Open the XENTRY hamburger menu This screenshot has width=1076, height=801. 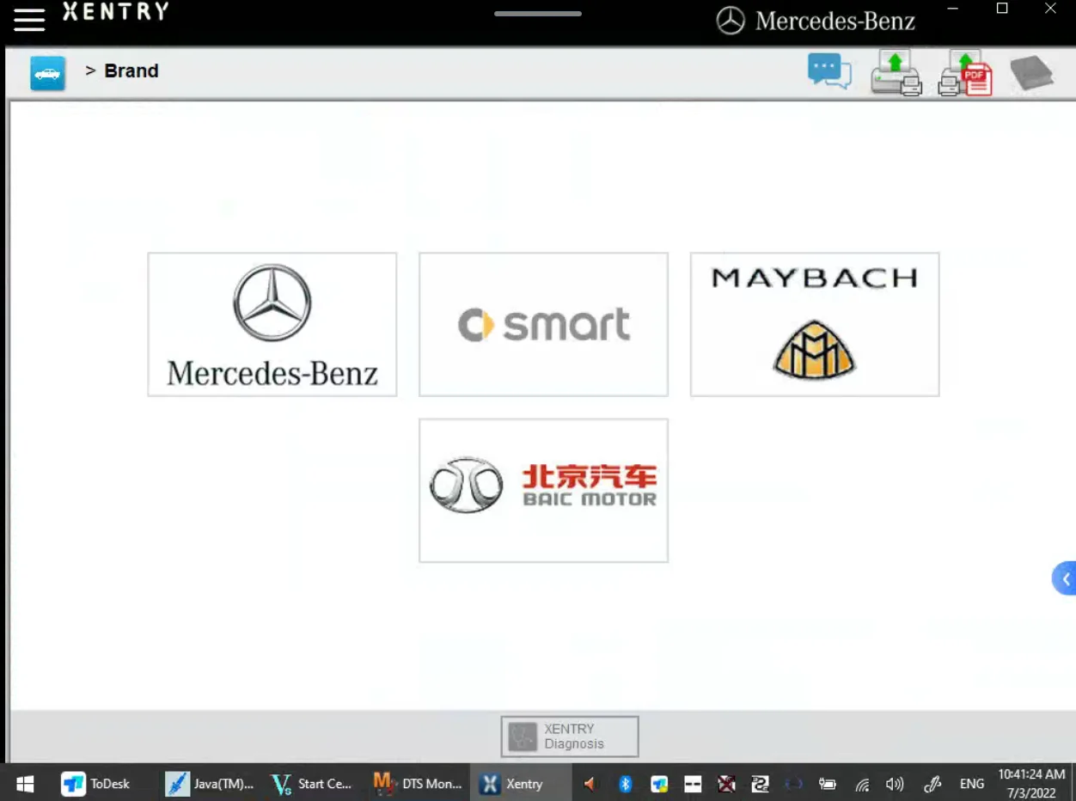coord(29,20)
